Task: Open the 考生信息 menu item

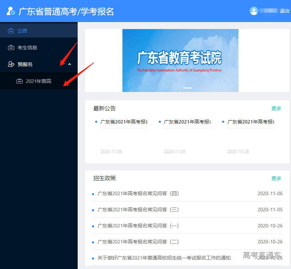Action: [27, 48]
